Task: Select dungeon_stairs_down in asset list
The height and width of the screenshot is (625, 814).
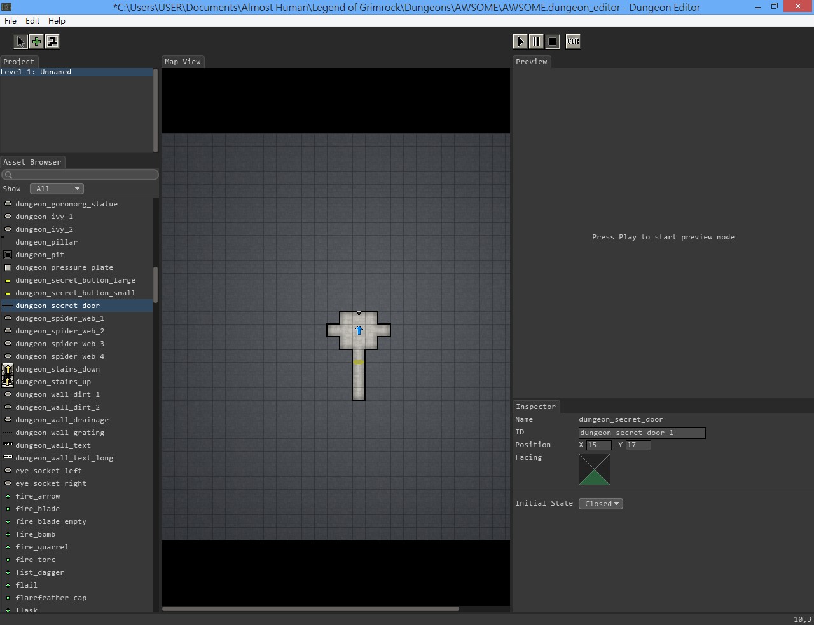Action: tap(57, 369)
